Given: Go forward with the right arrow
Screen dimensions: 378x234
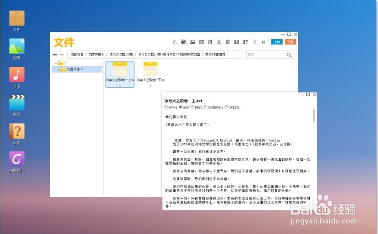Looking at the screenshot, I should 61,55.
